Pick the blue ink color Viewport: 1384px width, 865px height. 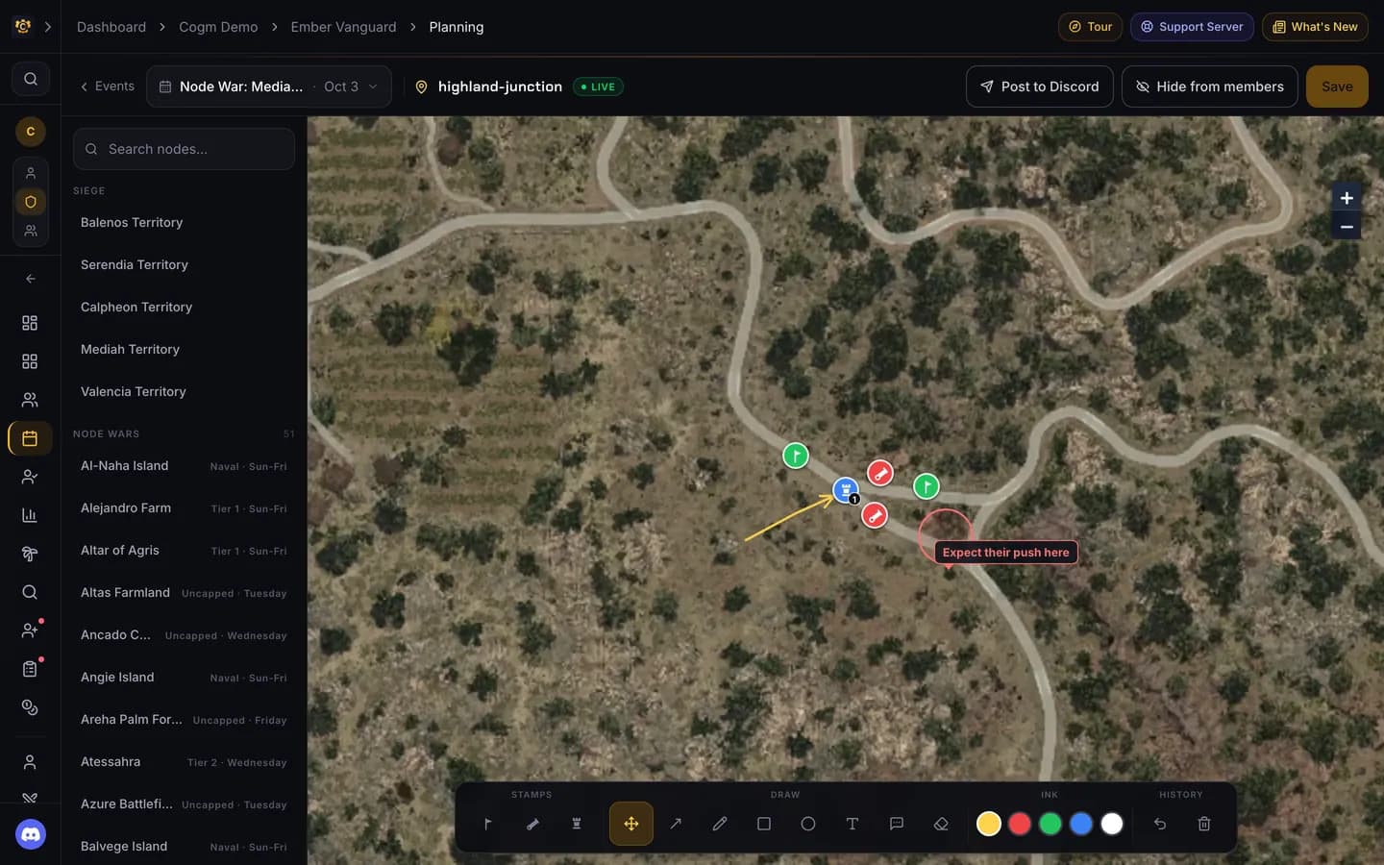point(1081,824)
